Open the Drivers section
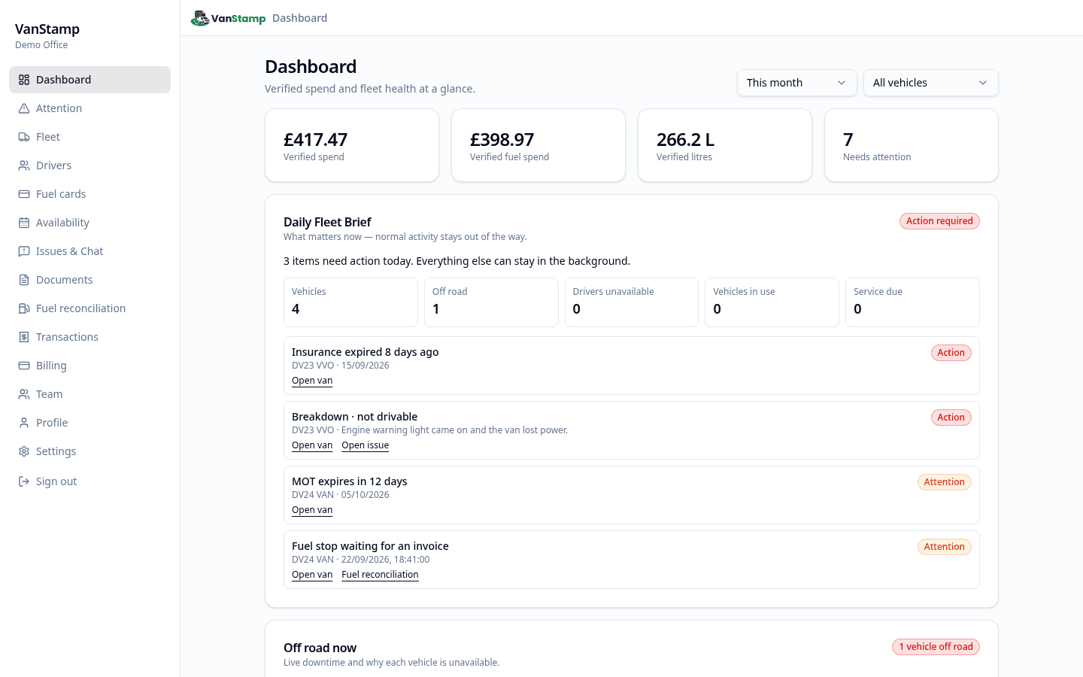The image size is (1083, 677). pos(90,165)
